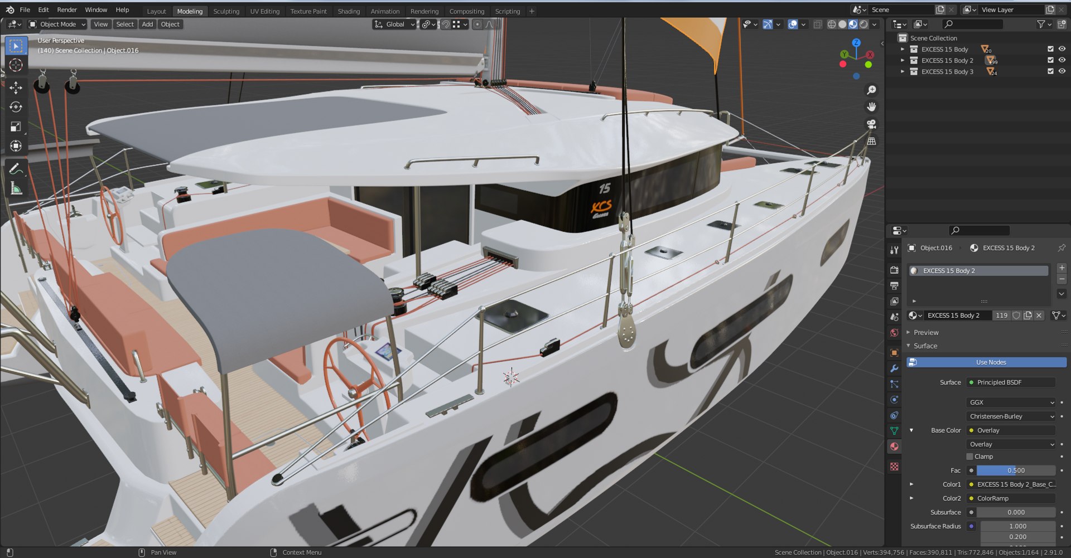
Task: Open the Texture properties checkerboard tab
Action: (x=894, y=467)
